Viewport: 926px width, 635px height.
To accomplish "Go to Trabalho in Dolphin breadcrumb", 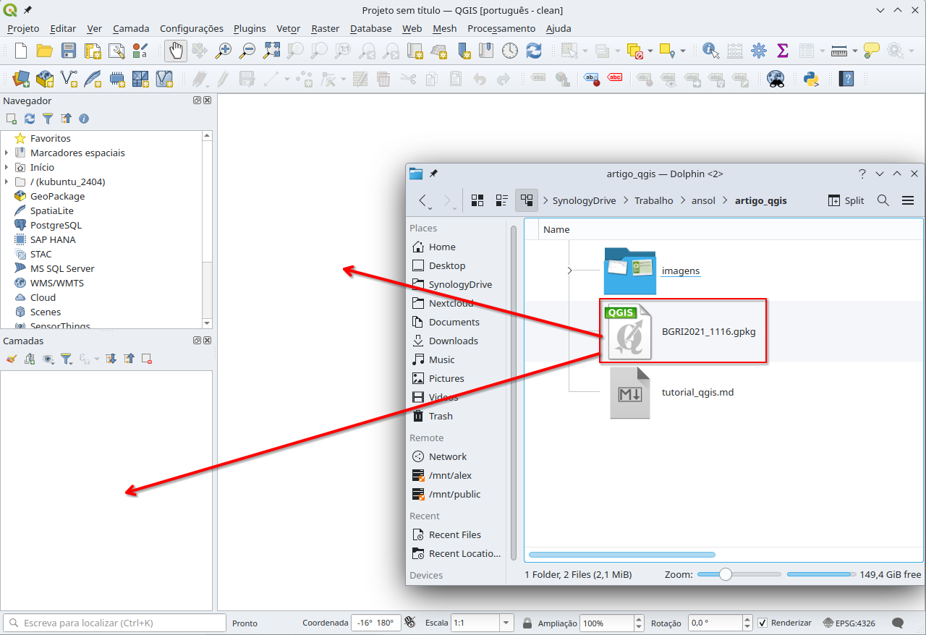I will (654, 200).
